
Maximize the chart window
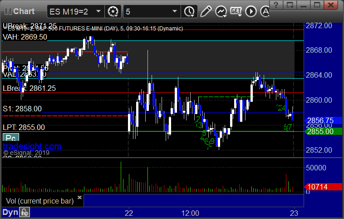pos(317,5)
